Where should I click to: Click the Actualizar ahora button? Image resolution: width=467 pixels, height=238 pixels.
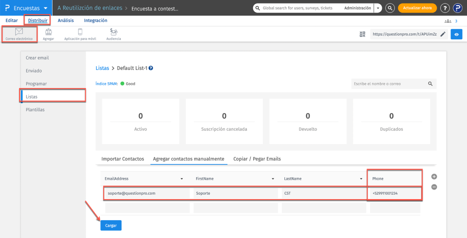point(417,8)
